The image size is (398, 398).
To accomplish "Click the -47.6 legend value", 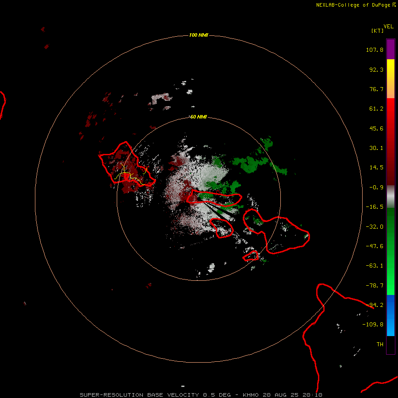I will click(375, 246).
